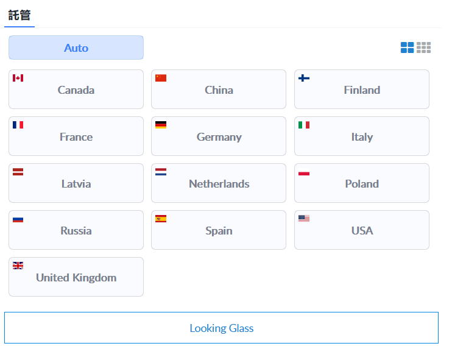The width and height of the screenshot is (452, 349).
Task: Click the United Kingdom flag icon
Action: (18, 266)
